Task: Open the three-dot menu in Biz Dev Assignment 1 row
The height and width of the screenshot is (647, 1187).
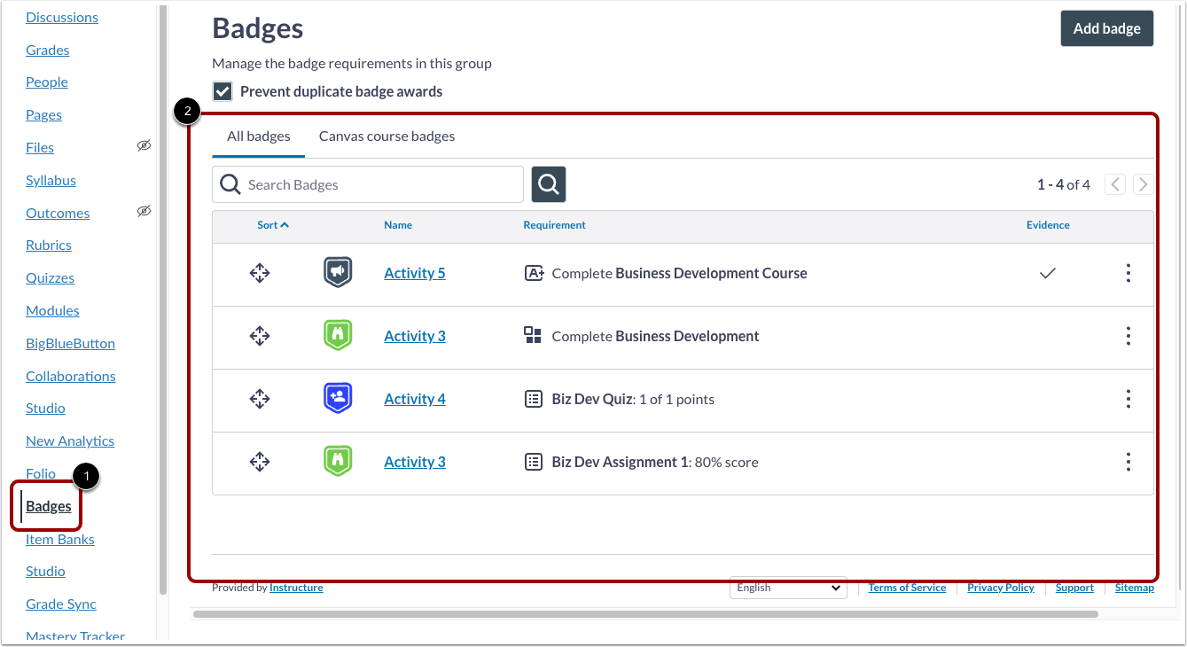Action: click(1128, 462)
